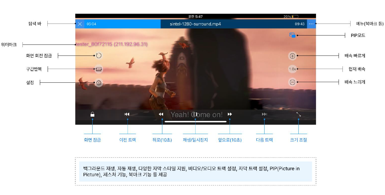Decrease playback speed with minus icon

[x=292, y=82]
